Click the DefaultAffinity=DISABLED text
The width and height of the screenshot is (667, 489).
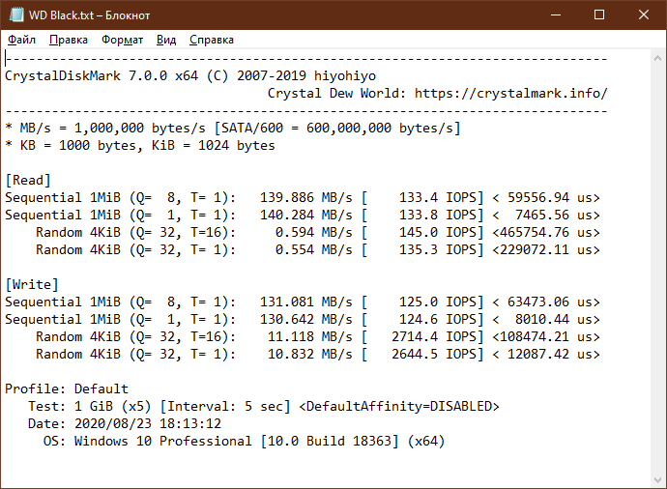pyautogui.click(x=399, y=406)
